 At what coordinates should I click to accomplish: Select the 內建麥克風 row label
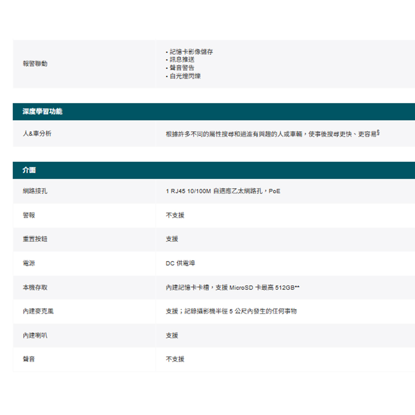click(38, 311)
